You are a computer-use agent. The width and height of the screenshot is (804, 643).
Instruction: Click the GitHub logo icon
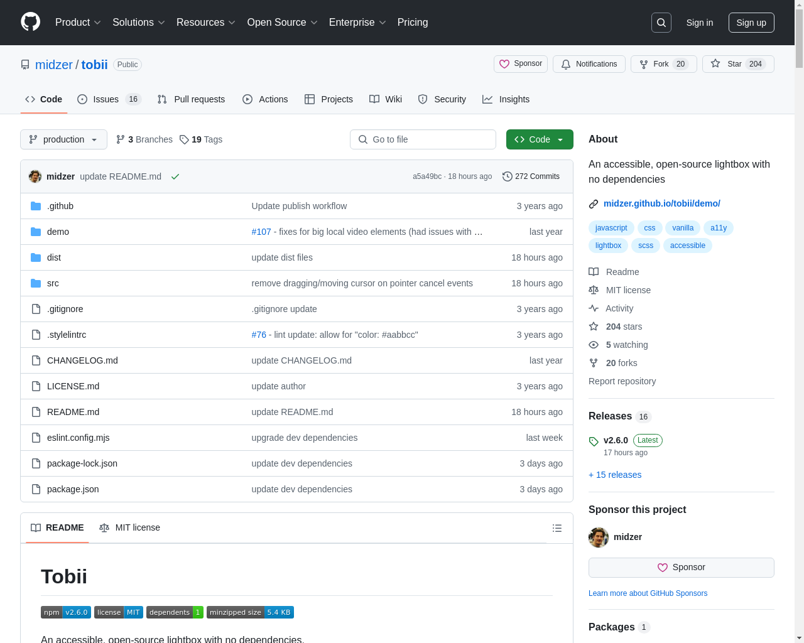tap(31, 22)
